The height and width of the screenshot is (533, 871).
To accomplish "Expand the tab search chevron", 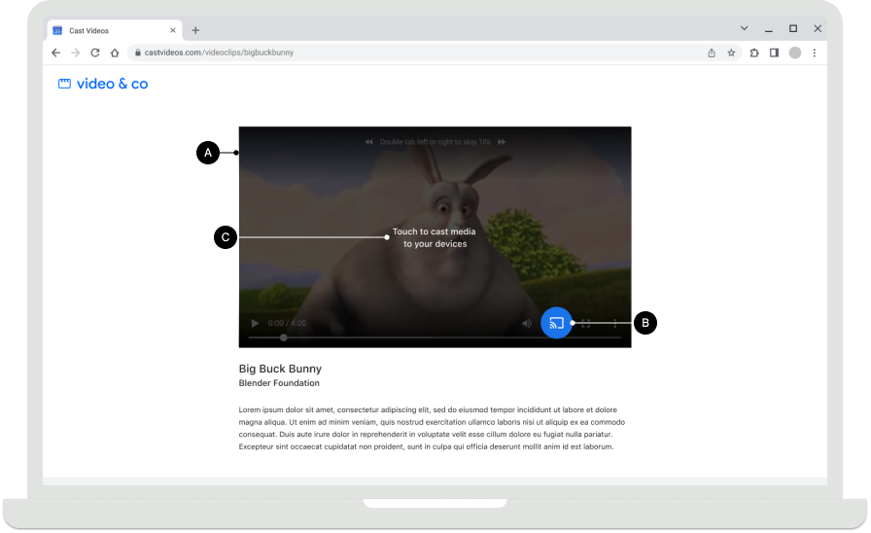I will [x=745, y=29].
